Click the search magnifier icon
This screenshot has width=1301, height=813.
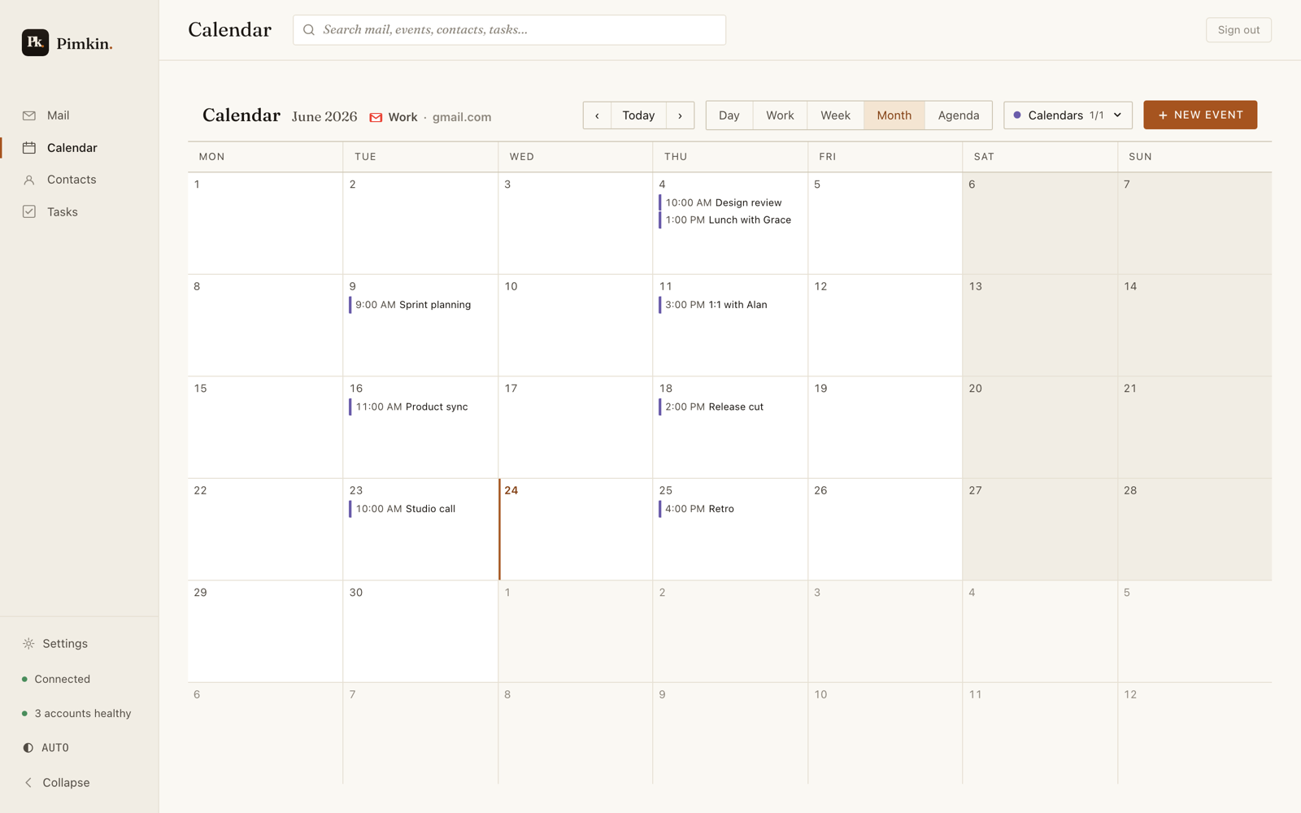(x=309, y=30)
